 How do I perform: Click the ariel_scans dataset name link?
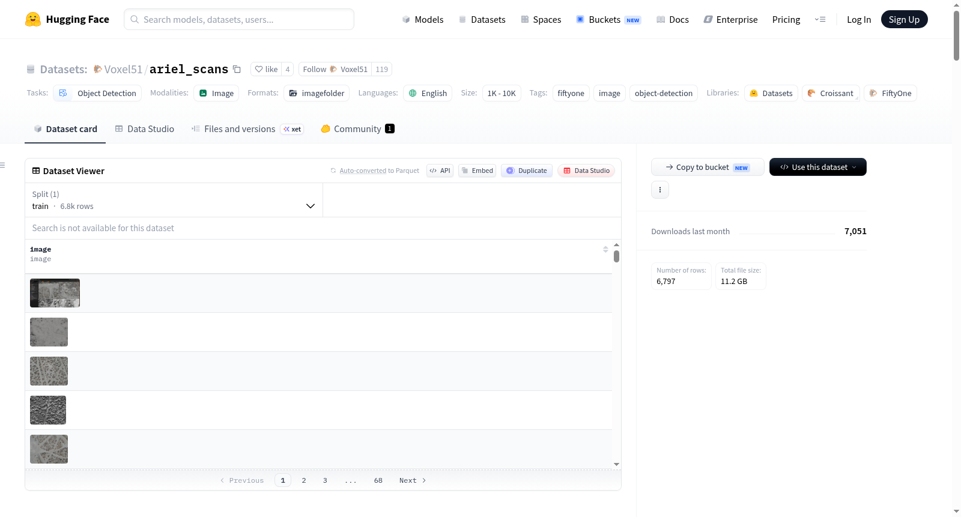189,69
